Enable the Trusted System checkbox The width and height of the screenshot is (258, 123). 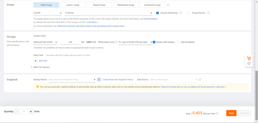tap(189, 13)
